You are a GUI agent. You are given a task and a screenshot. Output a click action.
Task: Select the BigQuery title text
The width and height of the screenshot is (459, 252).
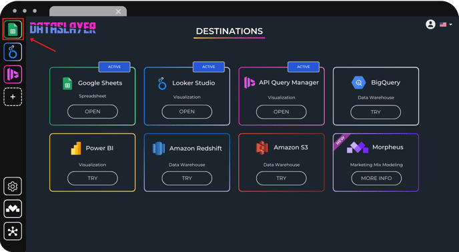click(386, 83)
